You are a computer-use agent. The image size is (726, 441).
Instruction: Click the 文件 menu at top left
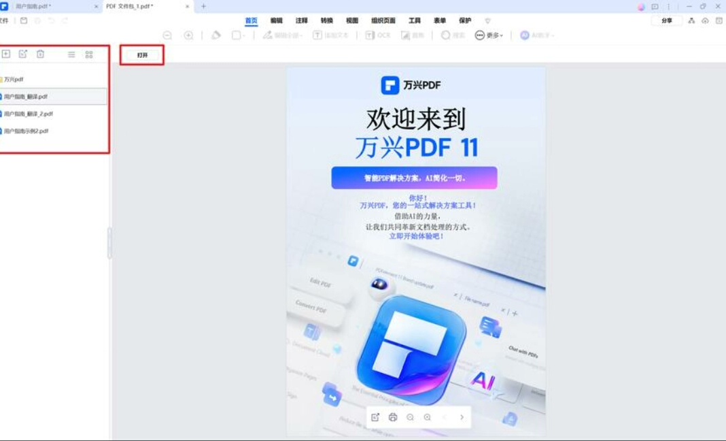point(3,21)
